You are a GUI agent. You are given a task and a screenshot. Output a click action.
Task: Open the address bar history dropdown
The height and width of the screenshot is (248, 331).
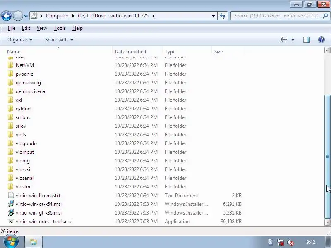coord(213,16)
